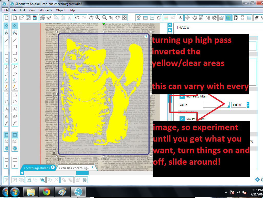The width and height of the screenshot is (263, 198).
Task: Pick the Draw a Rounded Rectangle tool
Action: tap(15, 53)
